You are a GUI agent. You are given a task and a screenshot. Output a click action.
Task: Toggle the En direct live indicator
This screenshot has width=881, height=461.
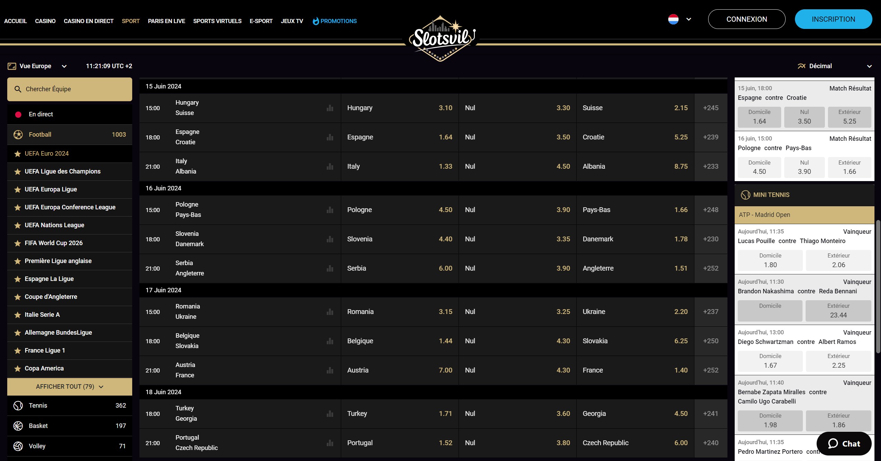pyautogui.click(x=18, y=114)
